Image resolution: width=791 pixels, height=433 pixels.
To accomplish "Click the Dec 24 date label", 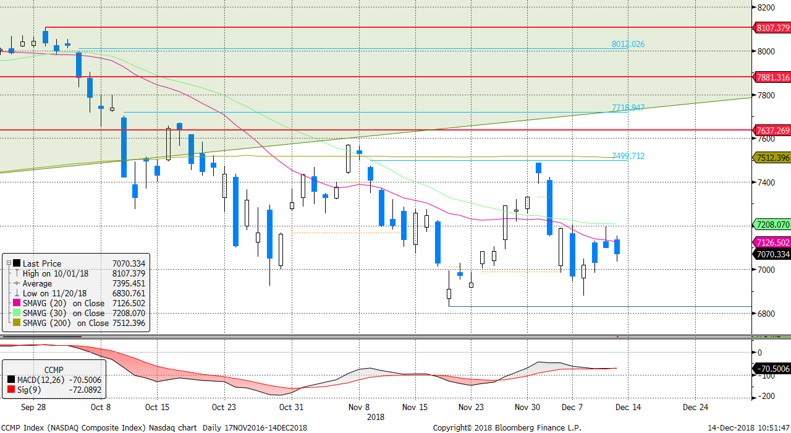I will 695,407.
